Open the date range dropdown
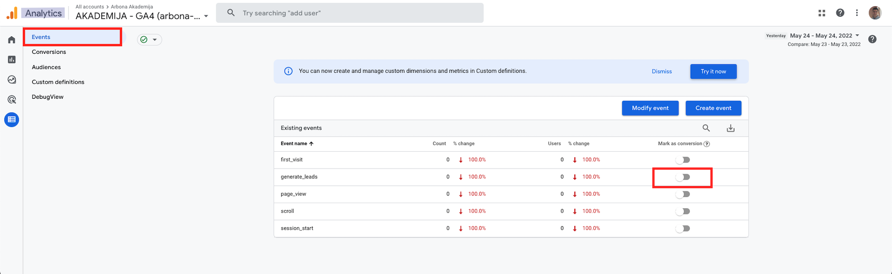The image size is (892, 274). (x=824, y=36)
